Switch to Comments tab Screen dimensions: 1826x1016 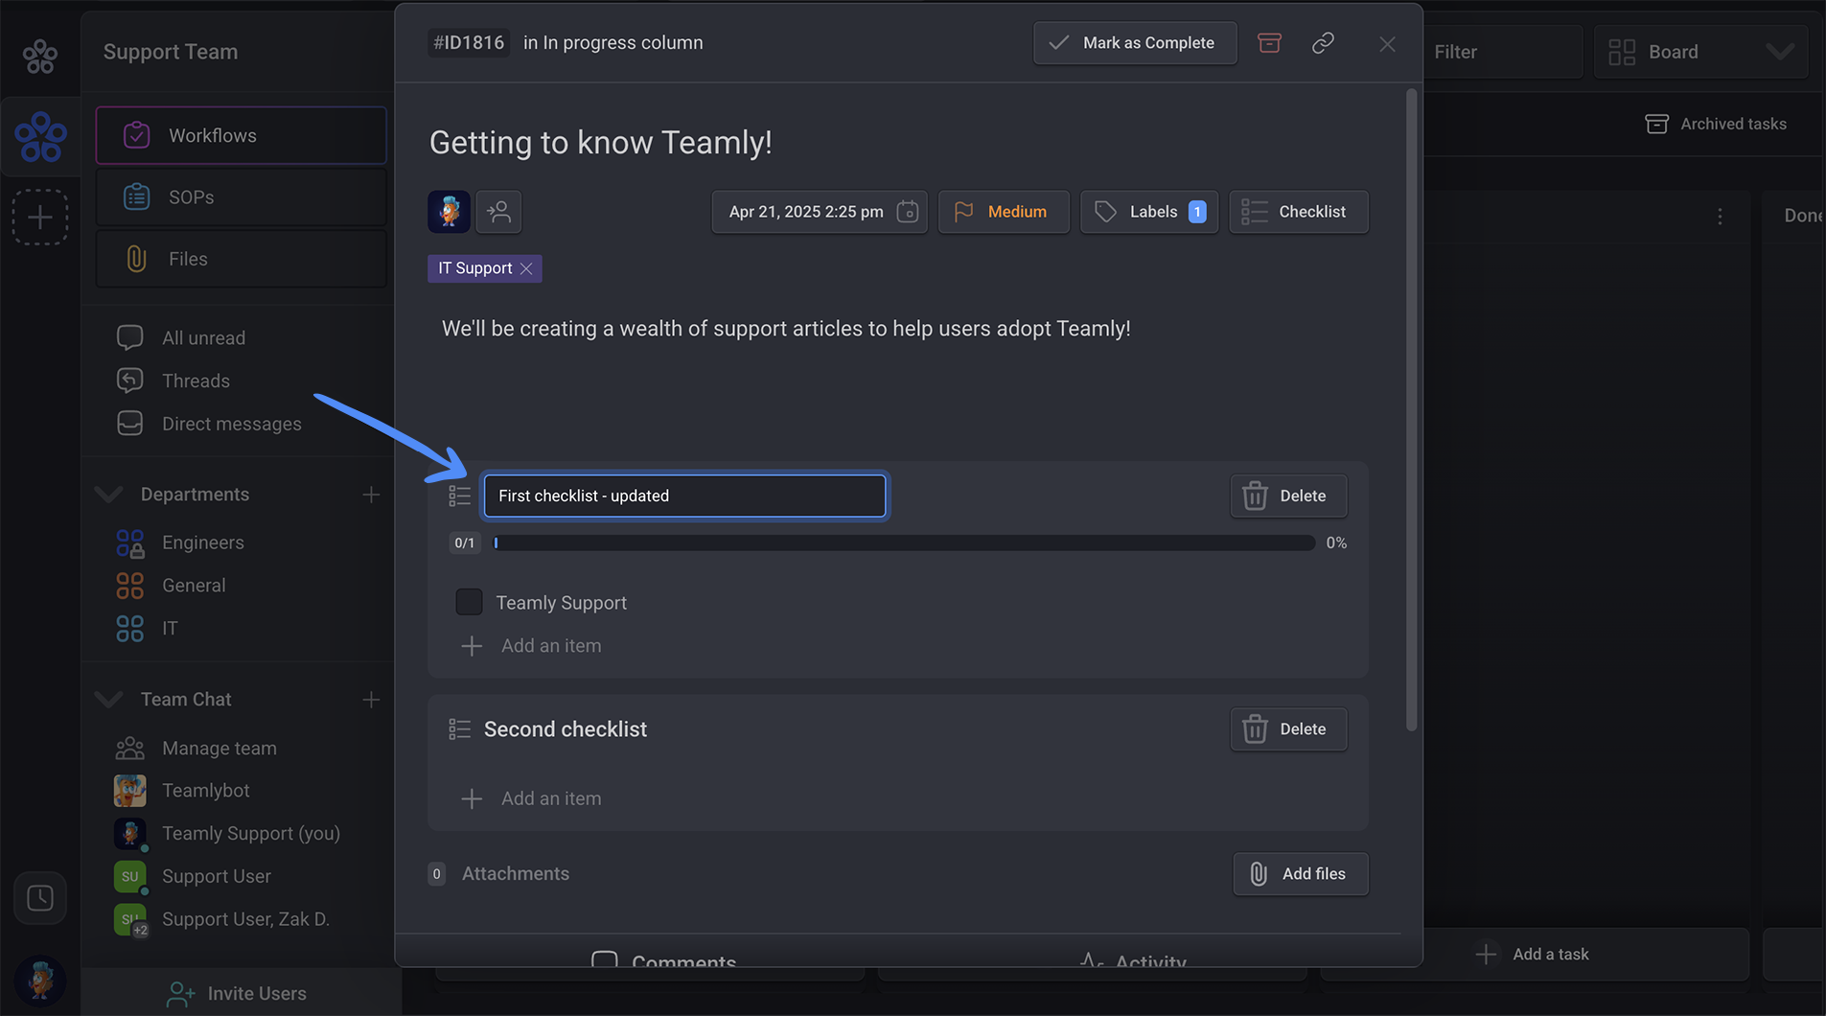click(x=663, y=959)
